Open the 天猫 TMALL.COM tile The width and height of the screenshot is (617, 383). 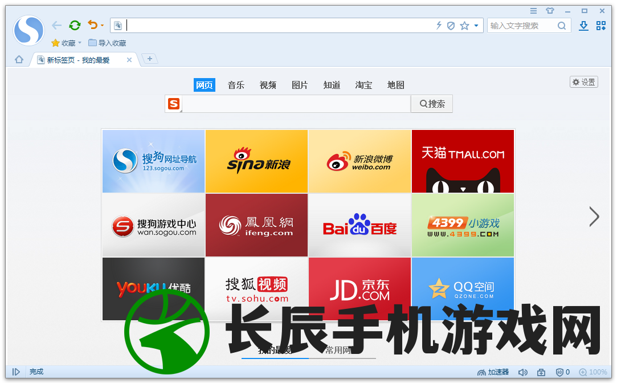click(x=463, y=161)
